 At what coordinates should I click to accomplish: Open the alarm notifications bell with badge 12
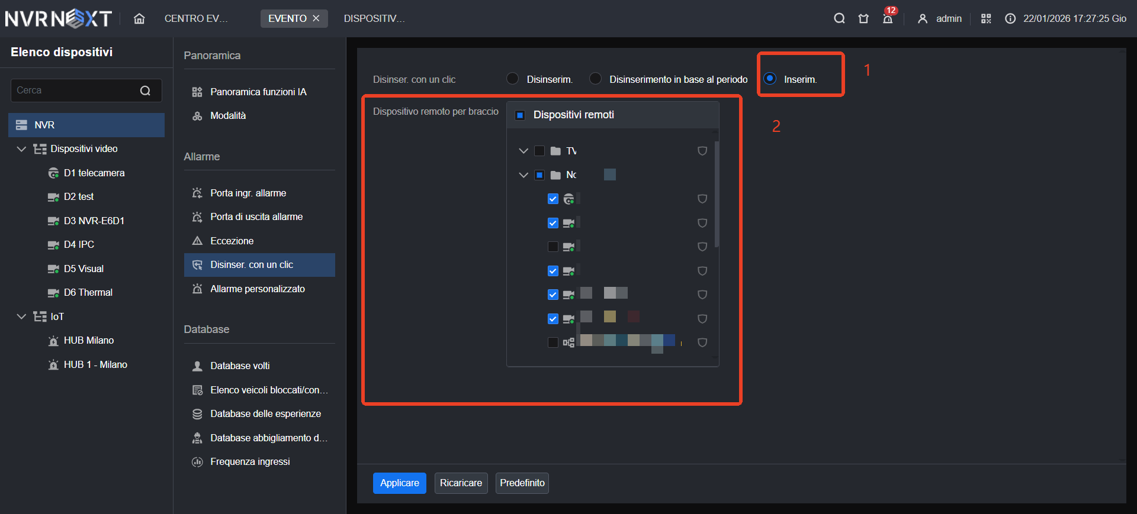(x=888, y=18)
